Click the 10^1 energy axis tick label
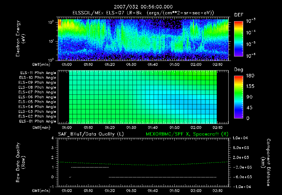282x195 pixels. [51, 41]
